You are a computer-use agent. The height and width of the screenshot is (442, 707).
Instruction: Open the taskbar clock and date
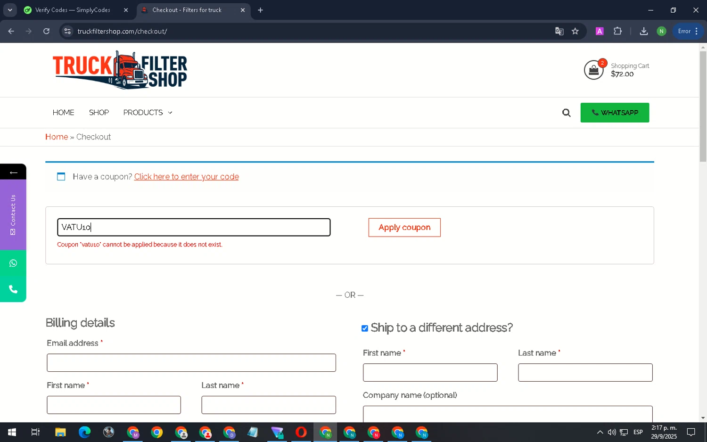point(664,432)
